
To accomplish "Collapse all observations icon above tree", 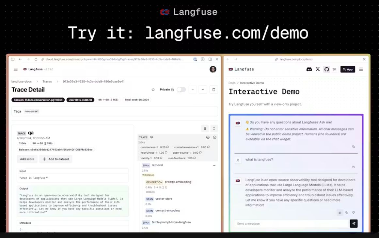I will 214,129.
